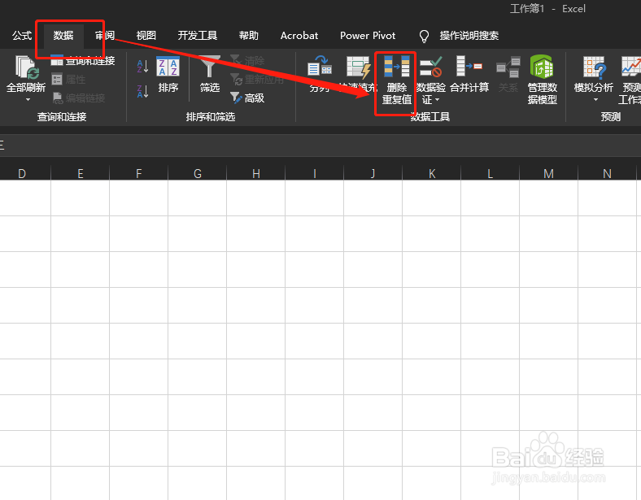
Task: Expand the 全部刷新 dropdown arrow
Action: click(x=28, y=100)
